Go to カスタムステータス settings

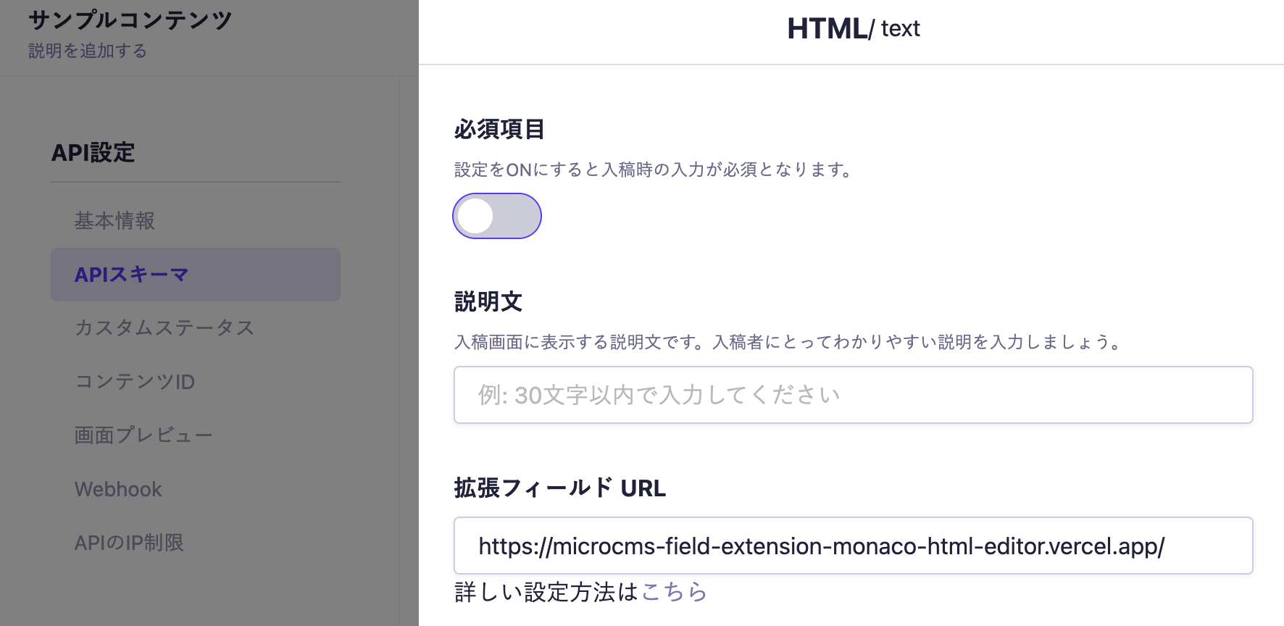(164, 328)
